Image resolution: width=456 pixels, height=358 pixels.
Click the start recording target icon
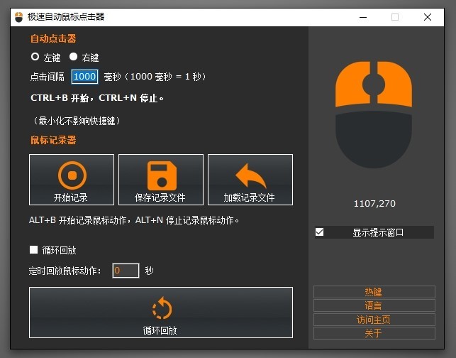click(x=71, y=174)
